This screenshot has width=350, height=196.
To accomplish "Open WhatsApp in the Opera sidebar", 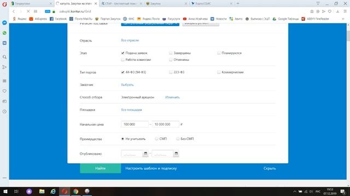I will pyautogui.click(x=4, y=33).
